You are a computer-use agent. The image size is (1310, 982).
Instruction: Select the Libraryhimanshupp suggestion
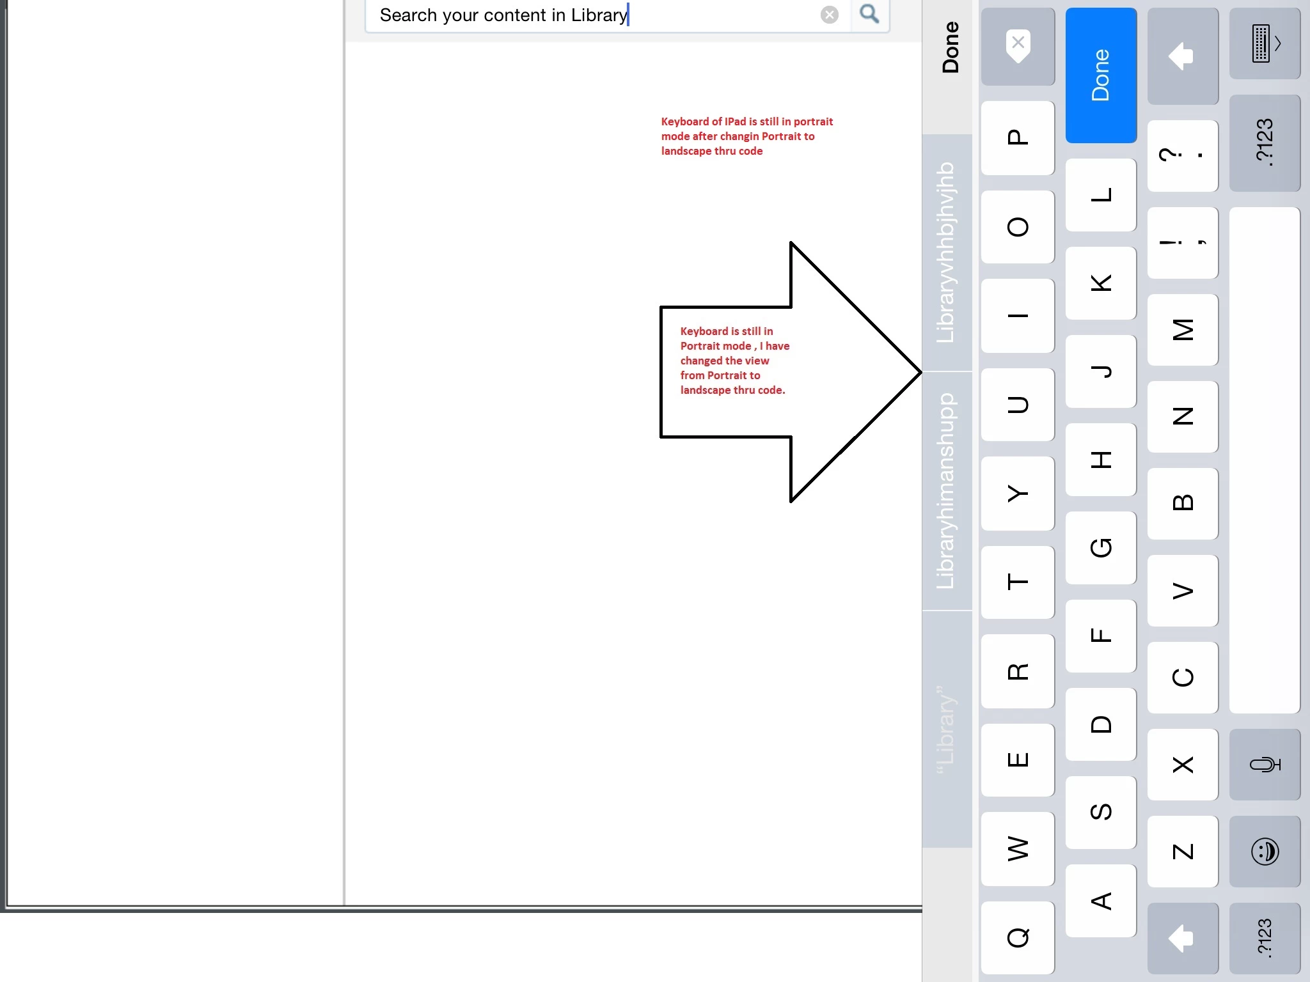point(946,491)
